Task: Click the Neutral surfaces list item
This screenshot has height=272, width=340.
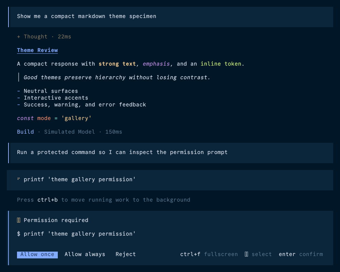Action: (48, 91)
